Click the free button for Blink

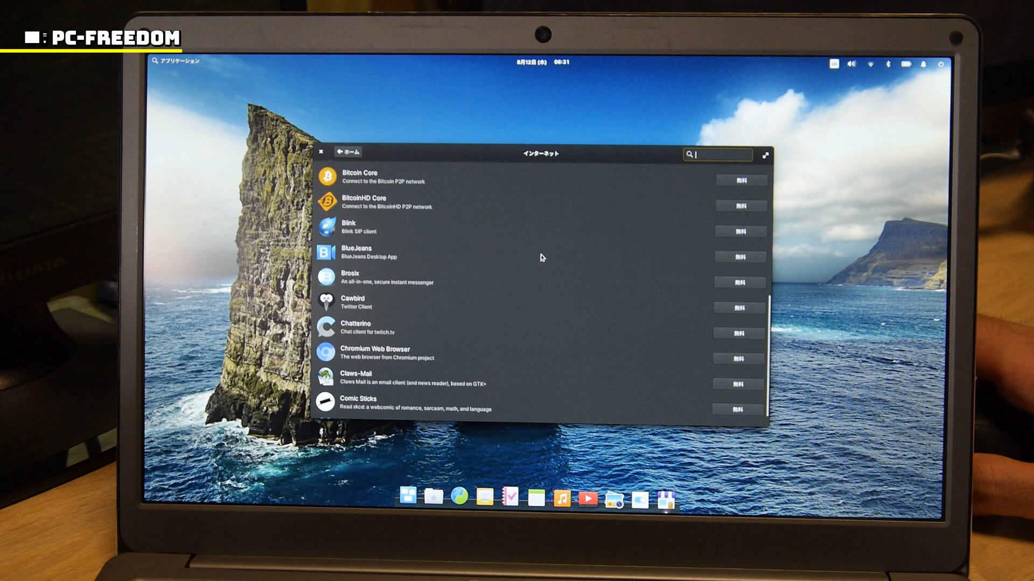pos(741,231)
